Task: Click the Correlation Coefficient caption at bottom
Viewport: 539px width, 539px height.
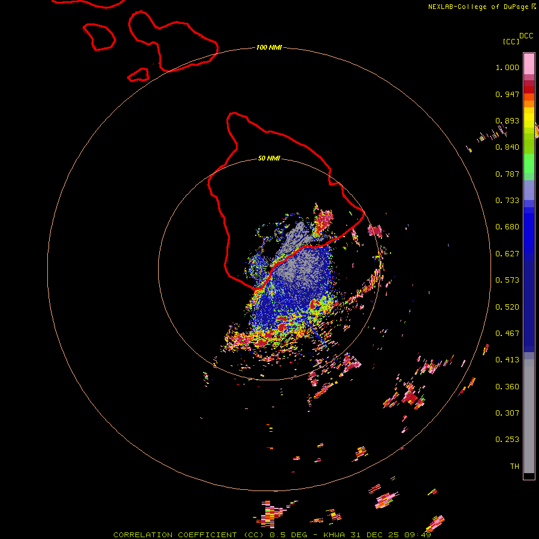Action: [272, 535]
